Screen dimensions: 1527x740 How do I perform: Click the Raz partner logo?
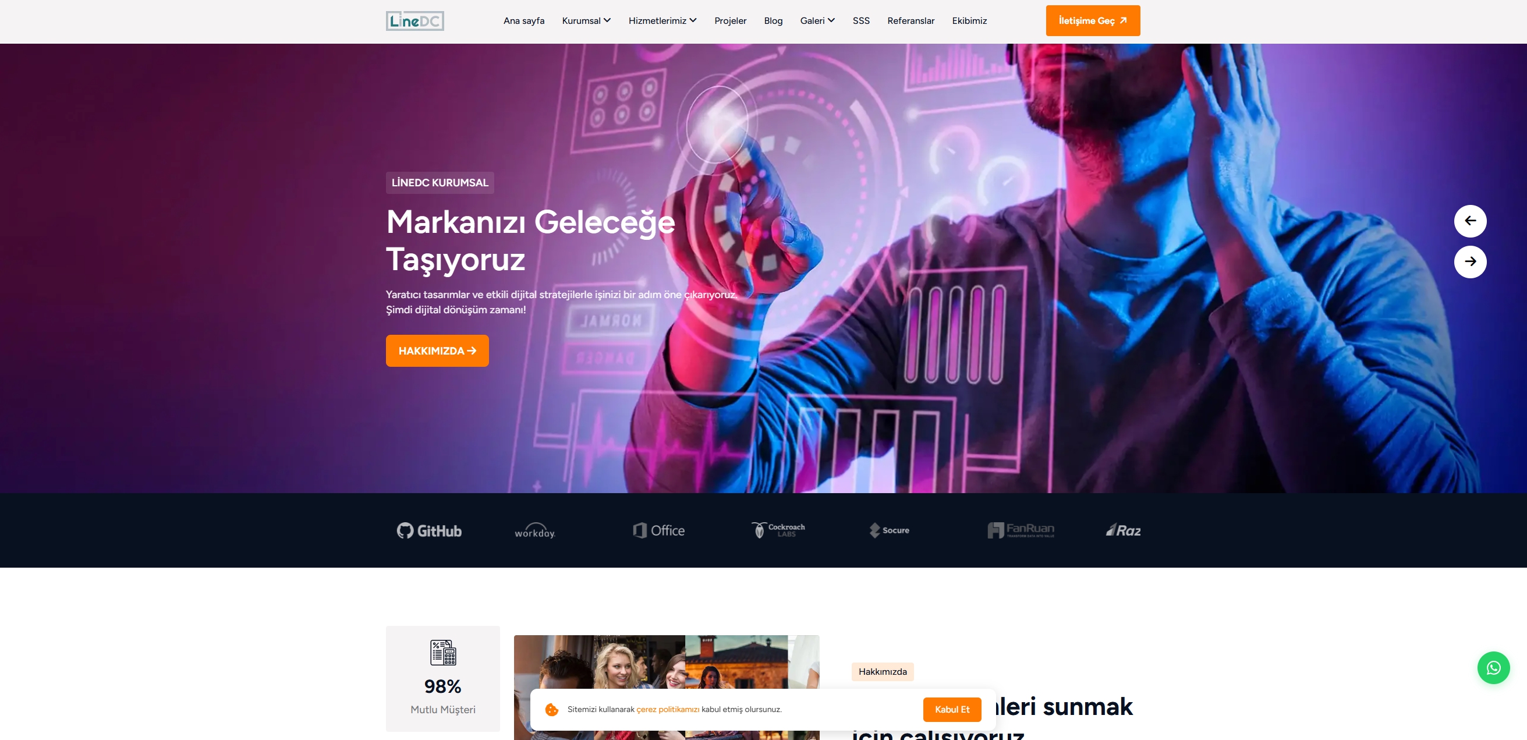(x=1124, y=530)
